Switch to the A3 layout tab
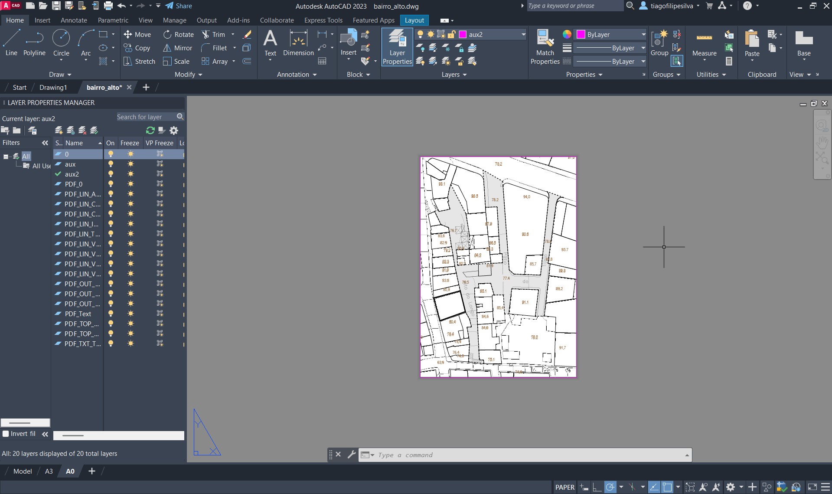This screenshot has width=832, height=494. point(49,471)
